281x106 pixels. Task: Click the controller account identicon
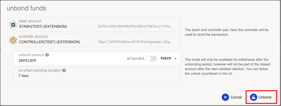pos(13,40)
